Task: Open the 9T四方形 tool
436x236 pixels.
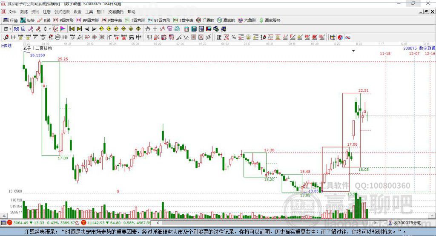Action: coord(159,20)
